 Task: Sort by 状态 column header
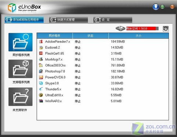click(x=90, y=36)
